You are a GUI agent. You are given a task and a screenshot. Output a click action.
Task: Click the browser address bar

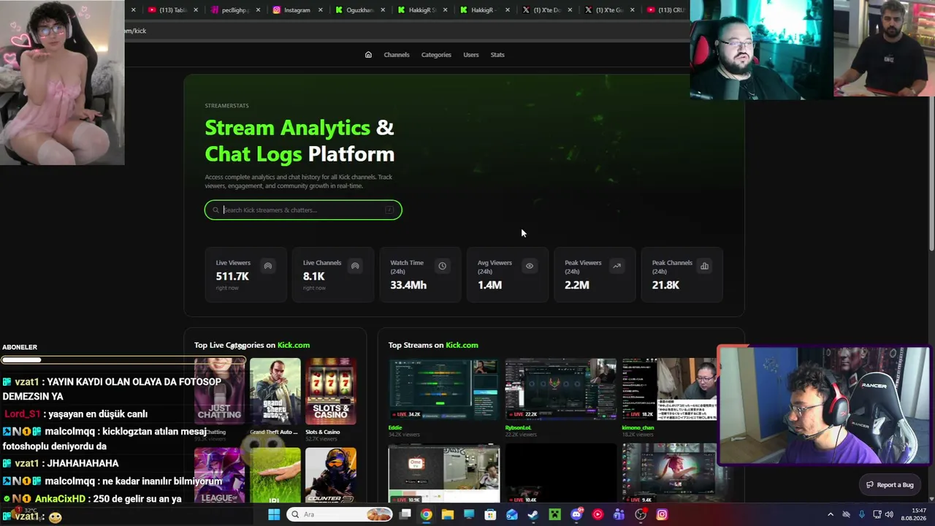coord(406,31)
